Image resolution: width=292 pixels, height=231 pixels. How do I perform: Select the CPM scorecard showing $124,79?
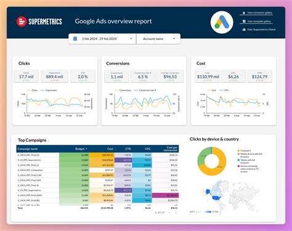click(x=259, y=76)
